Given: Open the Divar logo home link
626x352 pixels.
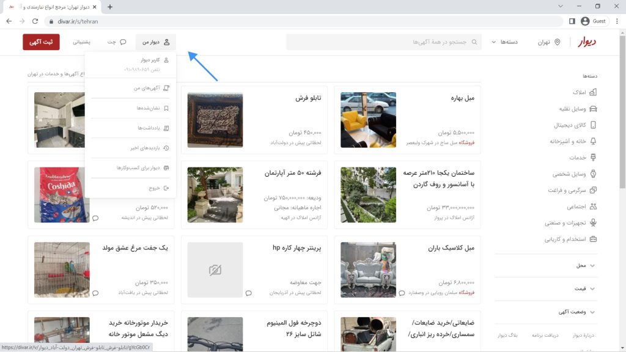Looking at the screenshot, I should coord(587,42).
